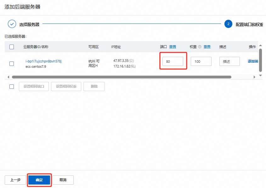Click the 描述 column header
Screen dimensions: 266x188
tap(223, 47)
